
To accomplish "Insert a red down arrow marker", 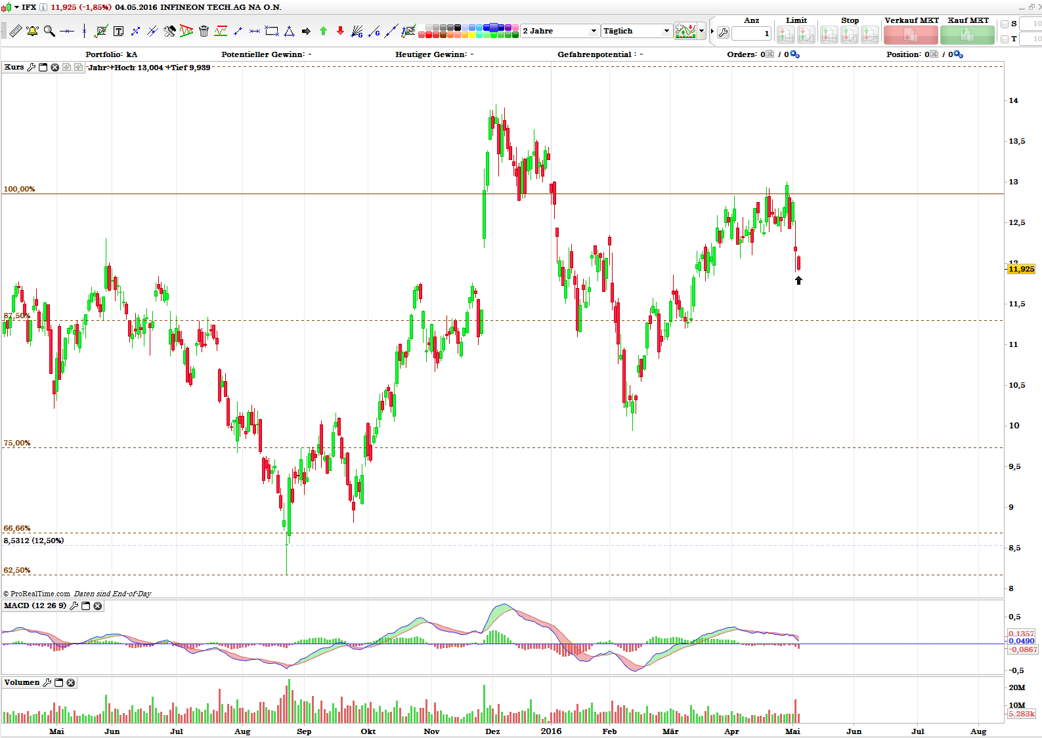I will pyautogui.click(x=340, y=31).
